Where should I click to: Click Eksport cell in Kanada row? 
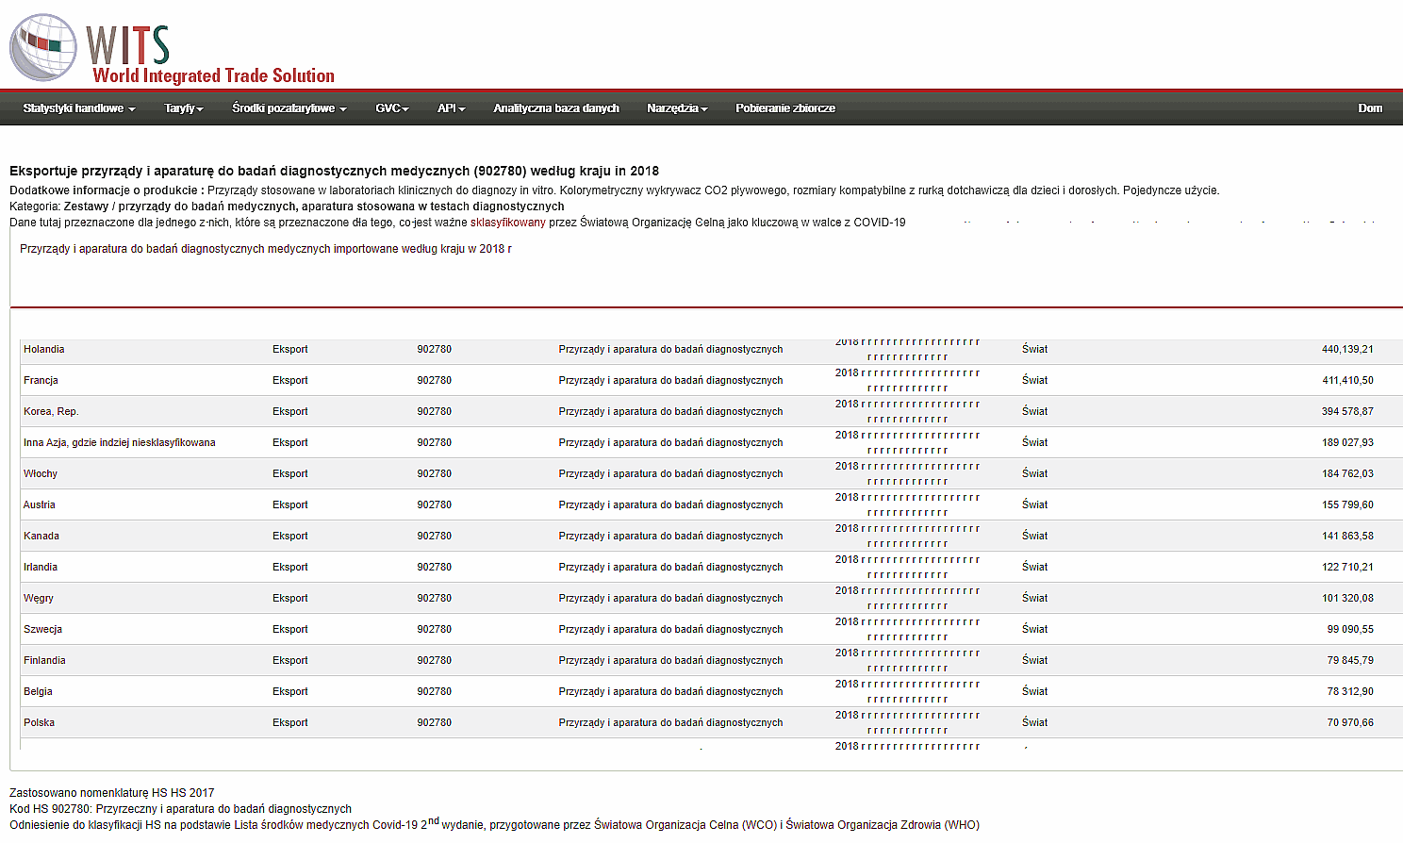pyautogui.click(x=290, y=536)
